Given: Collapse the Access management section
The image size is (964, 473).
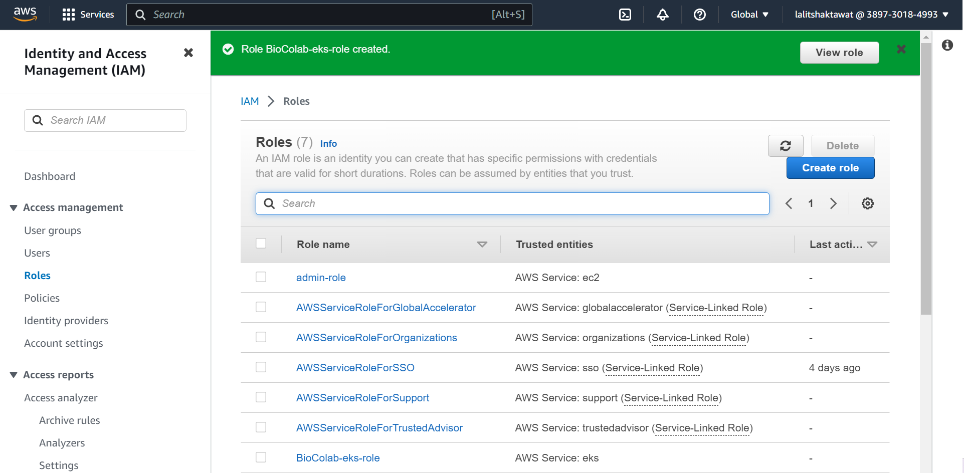Looking at the screenshot, I should point(14,207).
